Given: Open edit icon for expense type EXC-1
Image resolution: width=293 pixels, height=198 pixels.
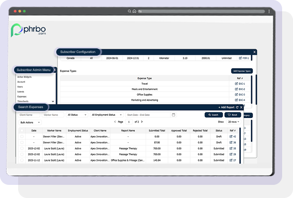Looking at the screenshot, I should coord(236,84).
